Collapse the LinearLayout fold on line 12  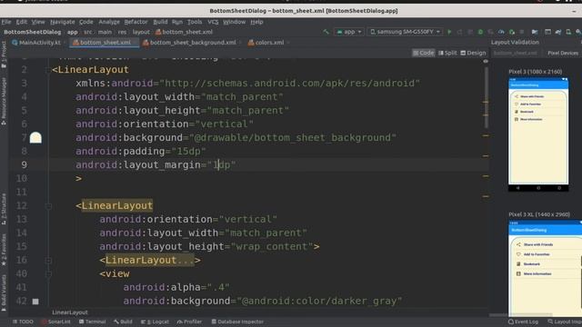click(x=48, y=206)
